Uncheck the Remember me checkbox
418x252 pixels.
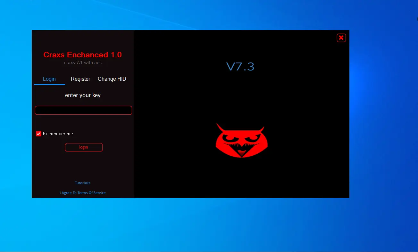[39, 134]
